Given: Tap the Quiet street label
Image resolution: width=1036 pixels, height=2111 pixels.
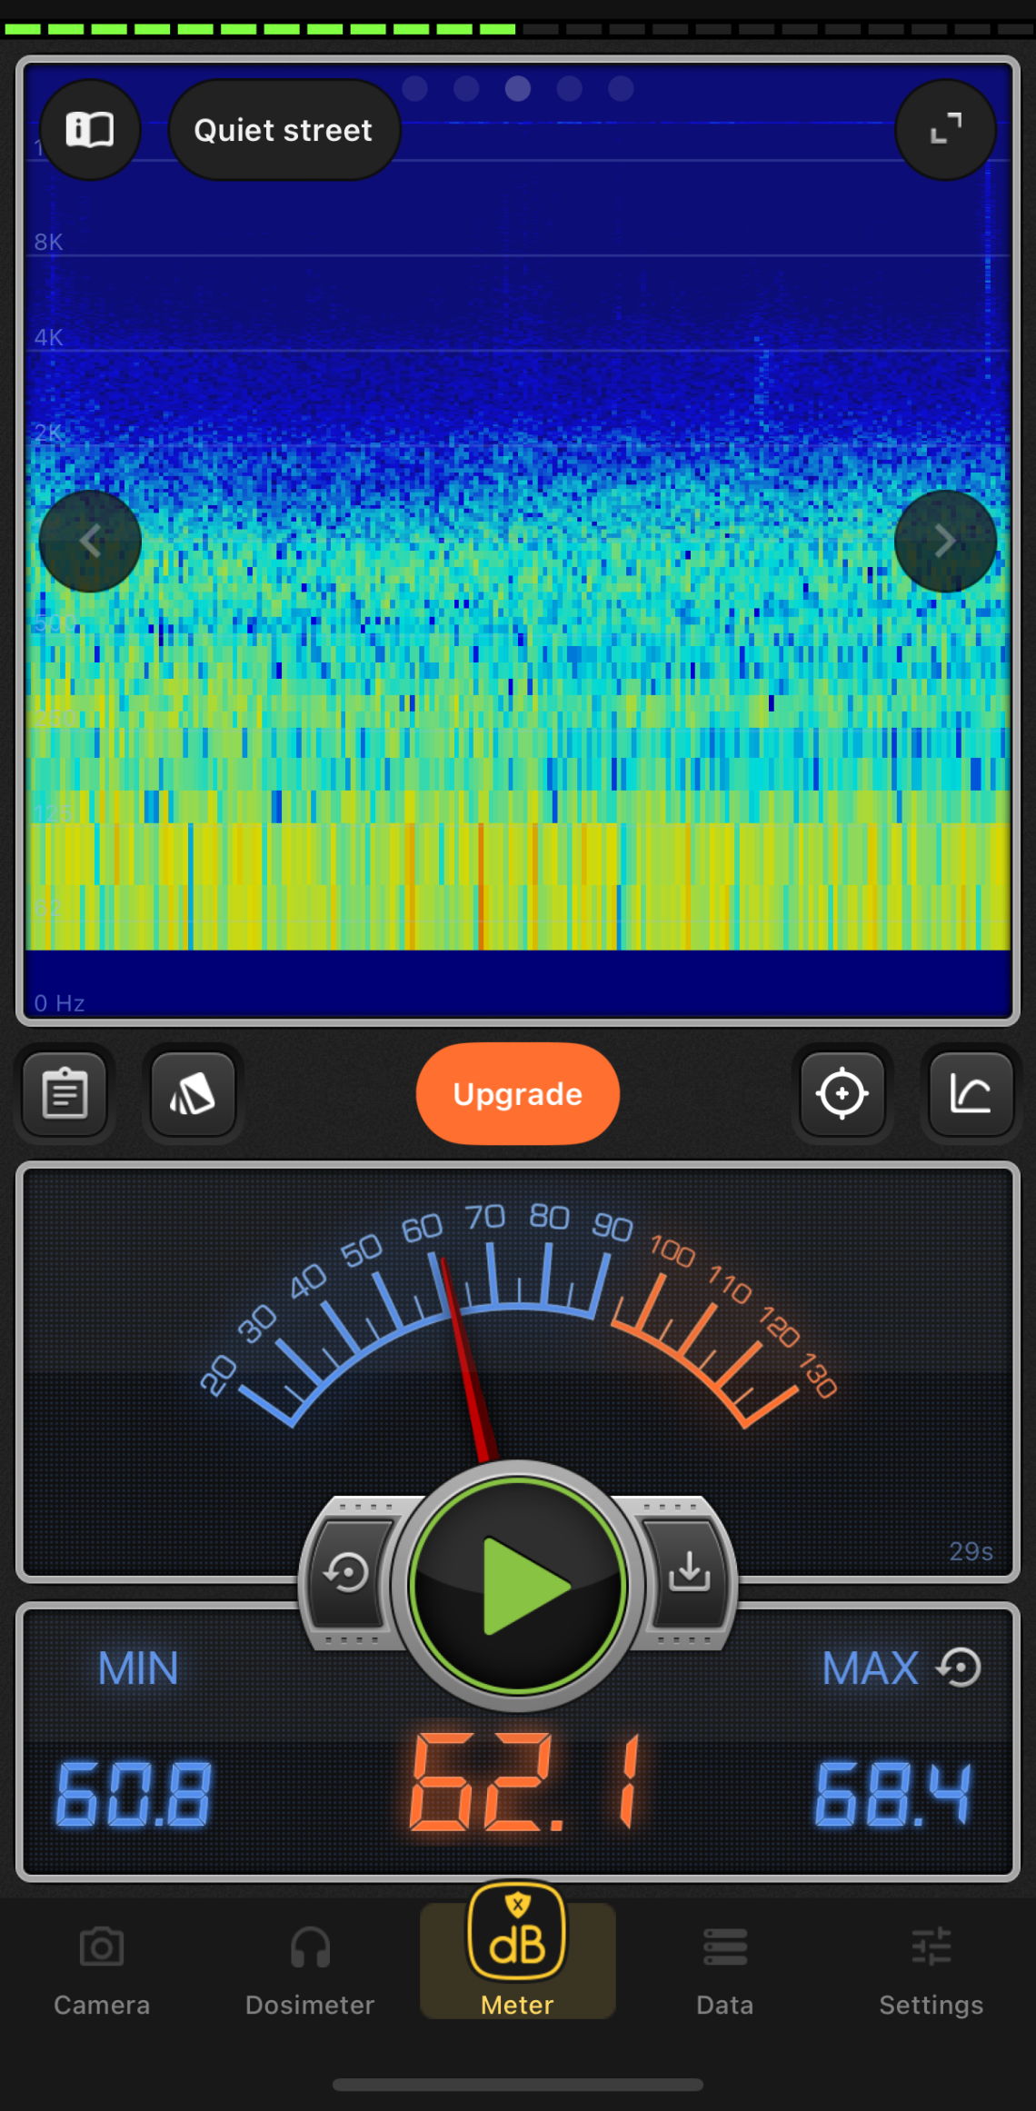Looking at the screenshot, I should coord(284,130).
